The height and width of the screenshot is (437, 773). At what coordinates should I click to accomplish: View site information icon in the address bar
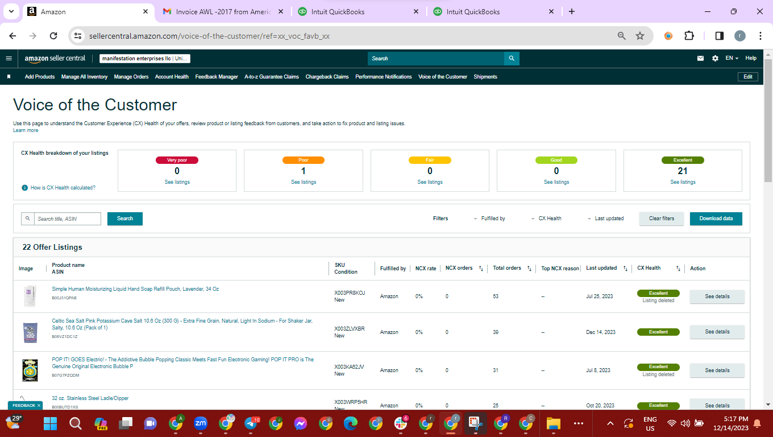coord(78,36)
